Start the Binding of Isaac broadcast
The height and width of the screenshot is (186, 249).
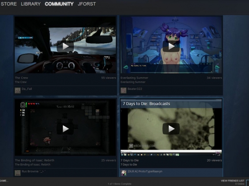coord(65,128)
